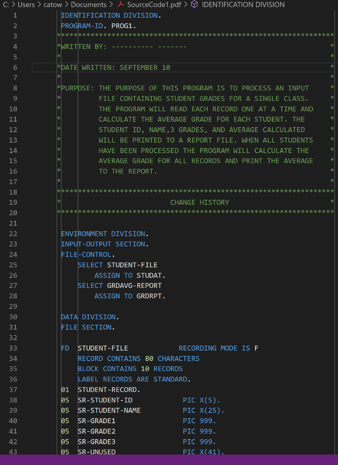This screenshot has width=338, height=465.
Task: Click line number 22 in the gutter
Action: (13, 234)
